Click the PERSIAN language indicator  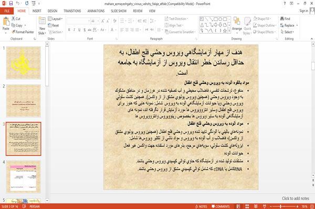[x=34, y=206]
